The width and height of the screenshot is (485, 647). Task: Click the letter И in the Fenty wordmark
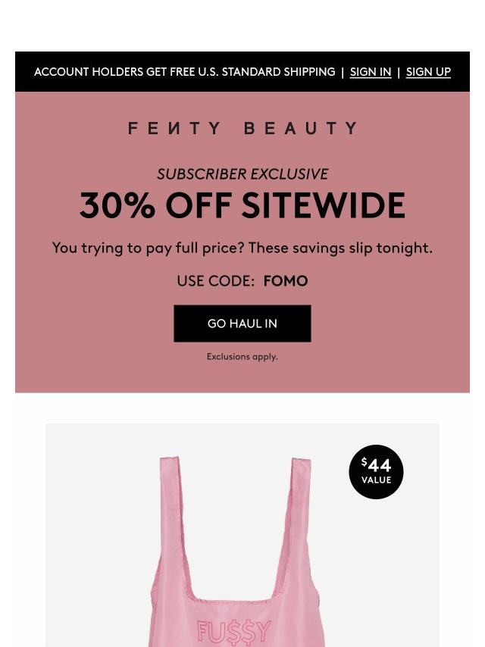(175, 128)
